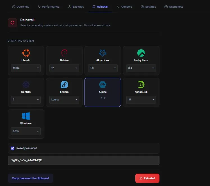Click the Overview info icon
The height and width of the screenshot is (186, 210).
coord(13,6)
